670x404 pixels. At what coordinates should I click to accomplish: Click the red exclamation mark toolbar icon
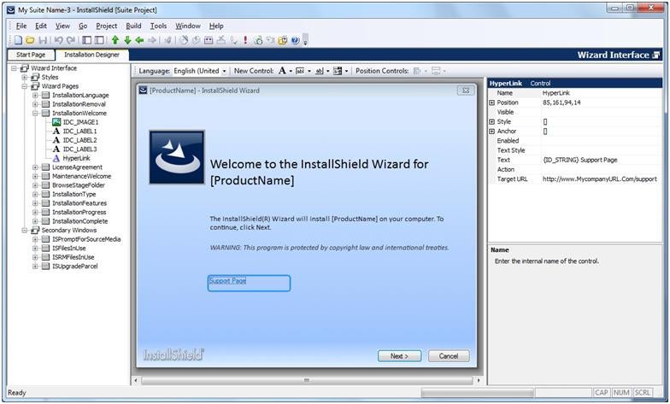coord(245,40)
